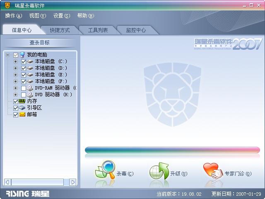Open the 视图(V) menu
The height and width of the screenshot is (199, 265).
pos(38,16)
